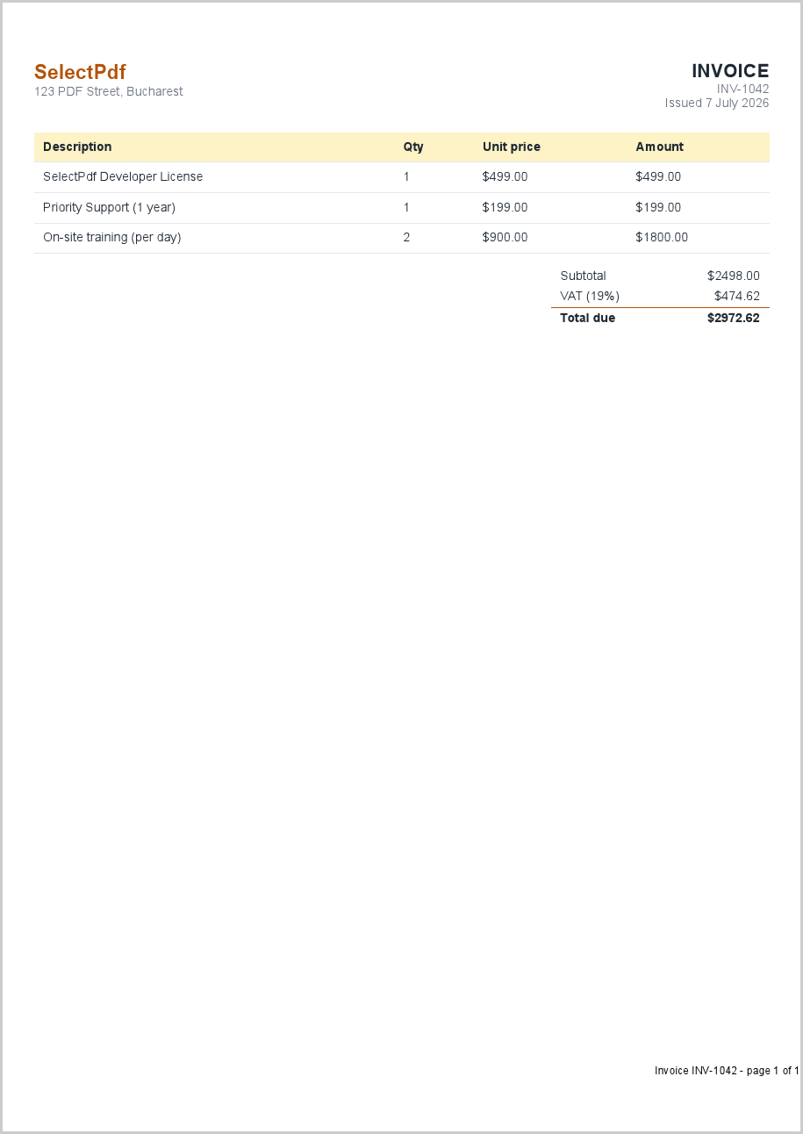Click the Qty column header
This screenshot has height=1134, width=803.
click(x=413, y=147)
